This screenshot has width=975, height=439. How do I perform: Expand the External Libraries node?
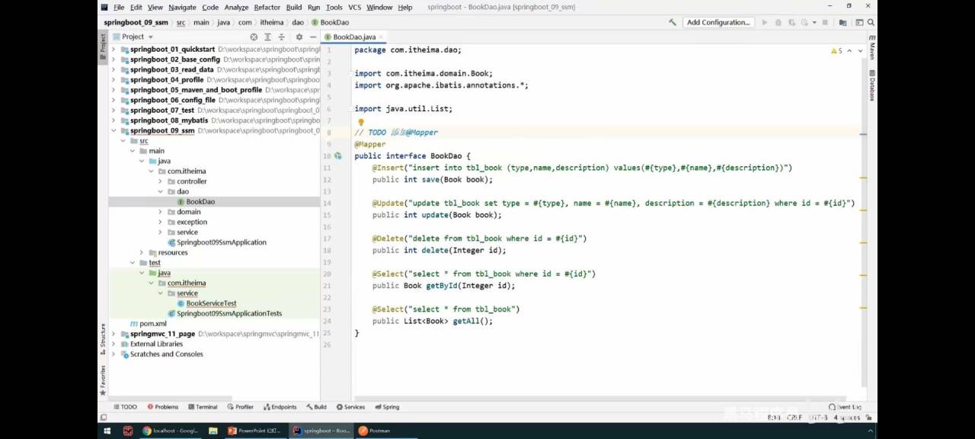pos(114,344)
